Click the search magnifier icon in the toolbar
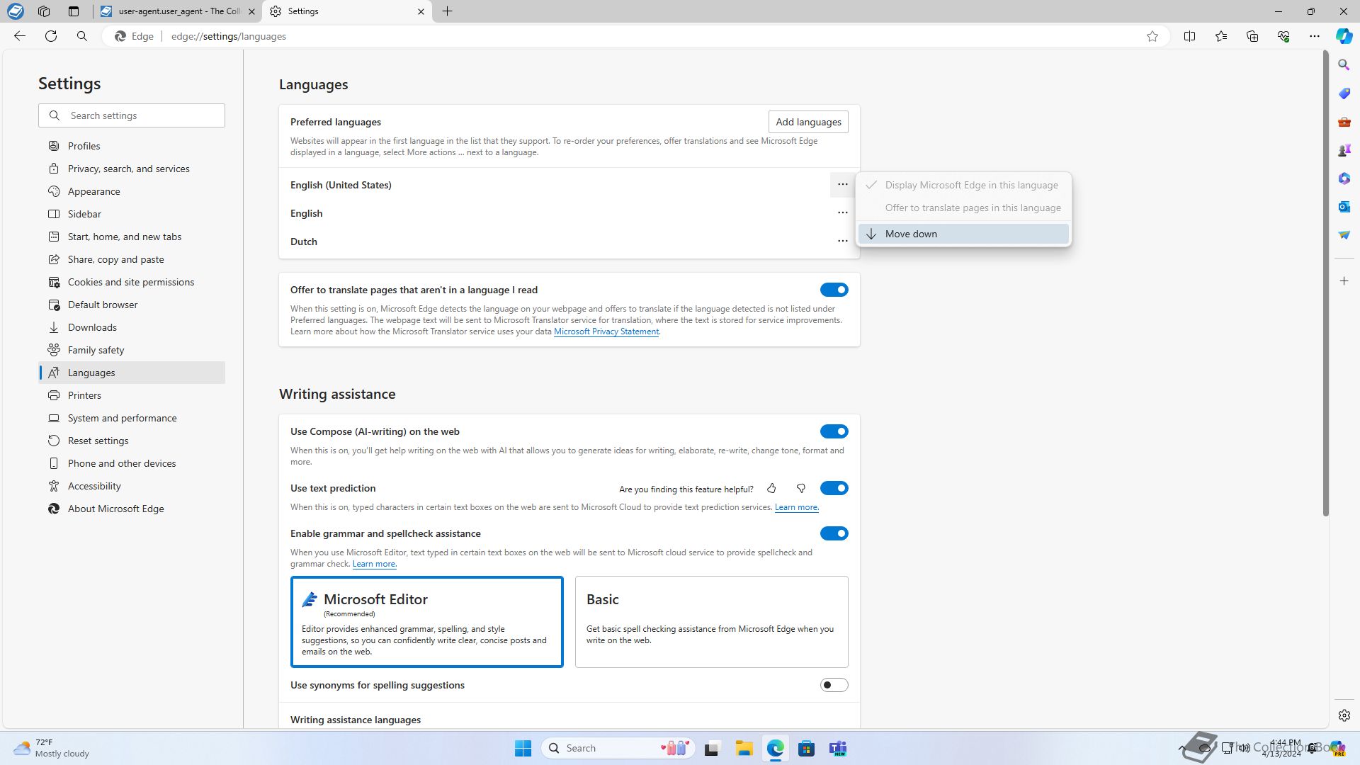Screen dimensions: 1360x765 point(82,36)
